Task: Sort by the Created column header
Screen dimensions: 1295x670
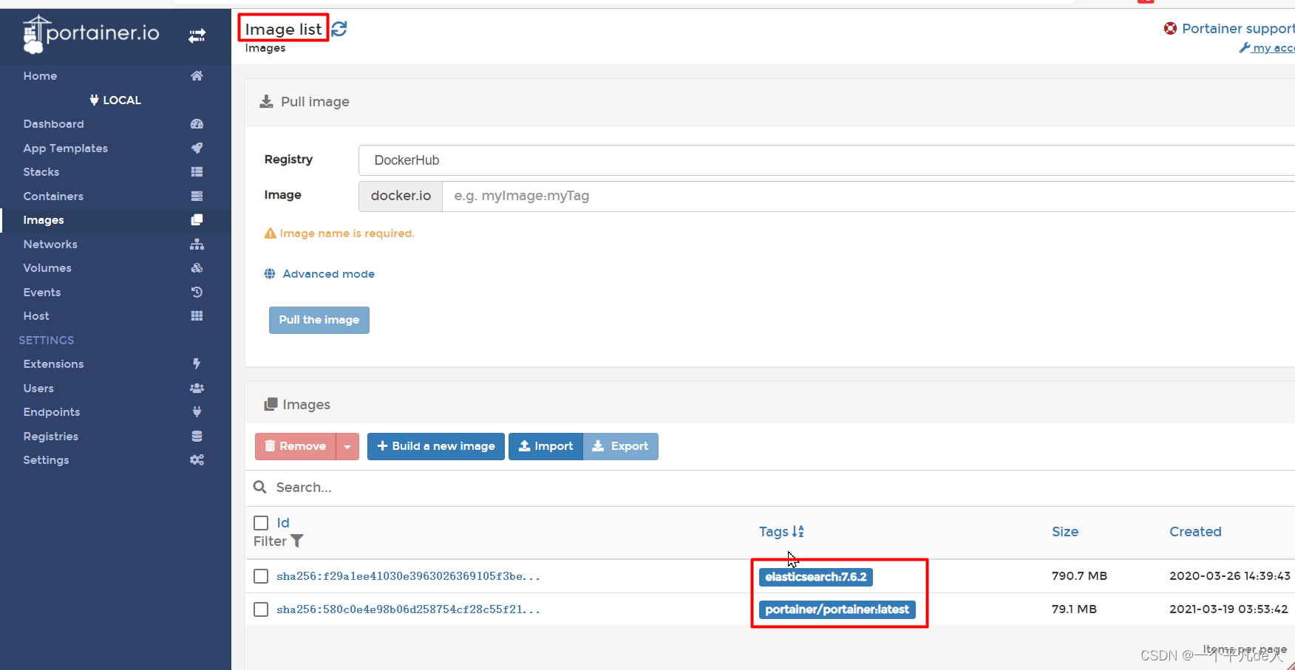Action: coord(1195,531)
